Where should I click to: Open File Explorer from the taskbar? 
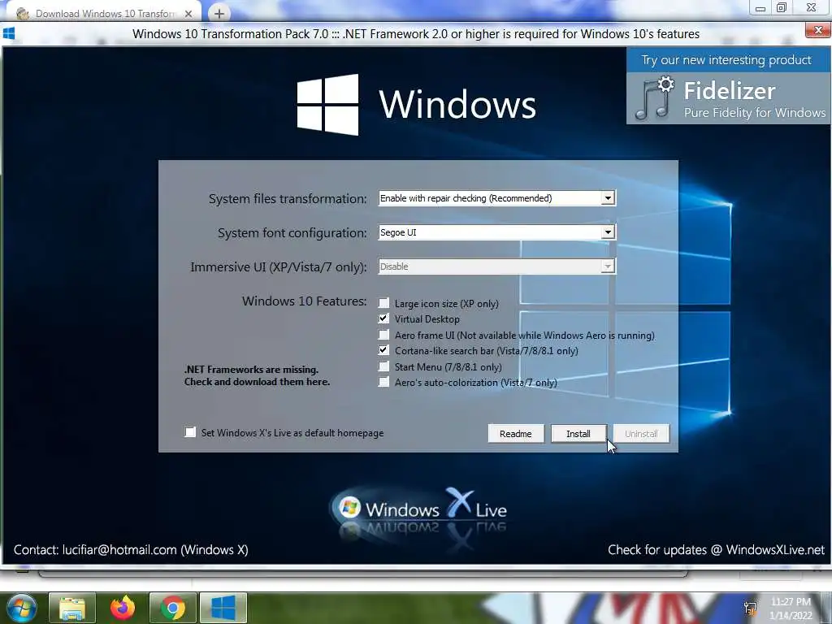72,608
